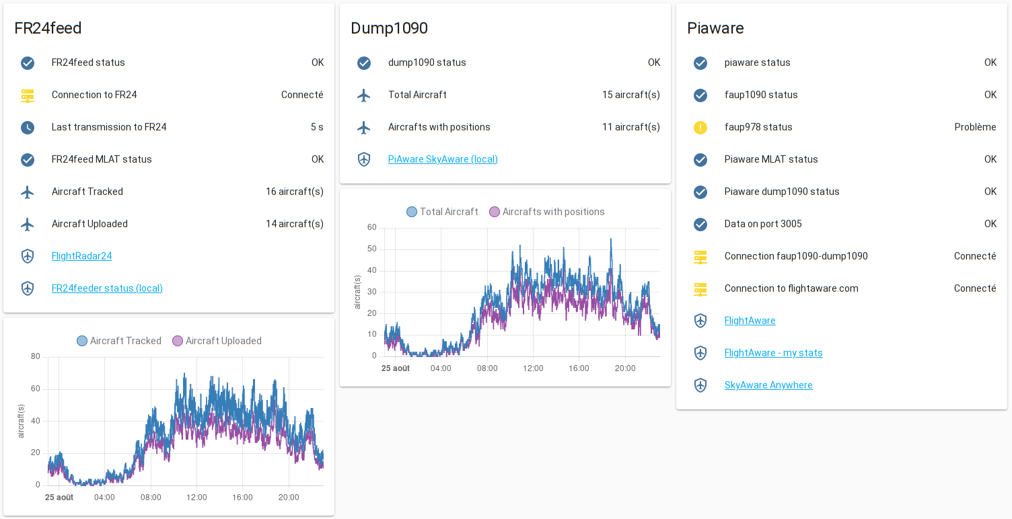Click the FR24feed status checkmark icon
The image size is (1012, 519).
(28, 63)
